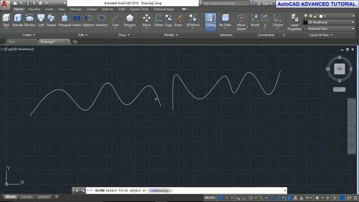Image resolution: width=359 pixels, height=202 pixels.
Task: Toggle polar tracking in status bar
Action: [251, 198]
